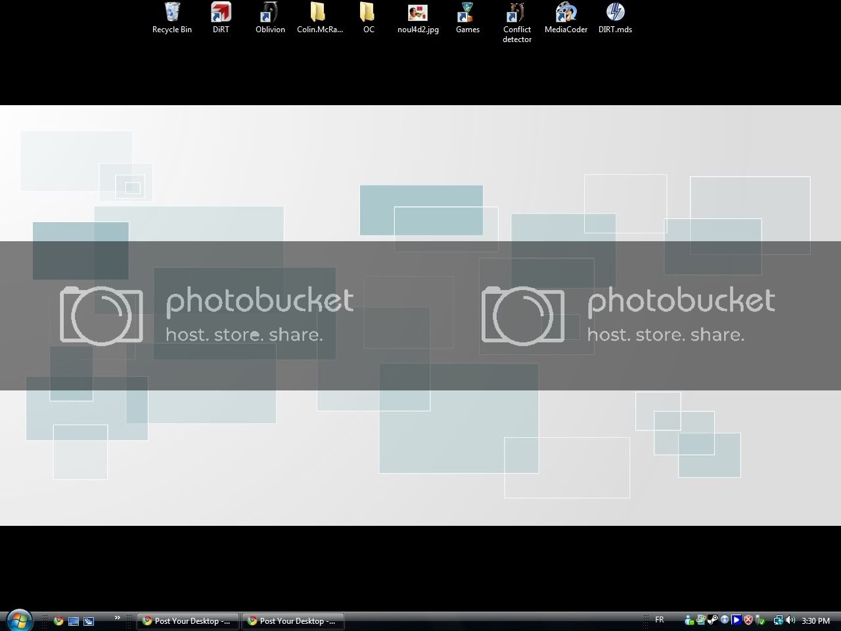Open the Windows Start orb
The height and width of the screenshot is (631, 841).
[18, 620]
